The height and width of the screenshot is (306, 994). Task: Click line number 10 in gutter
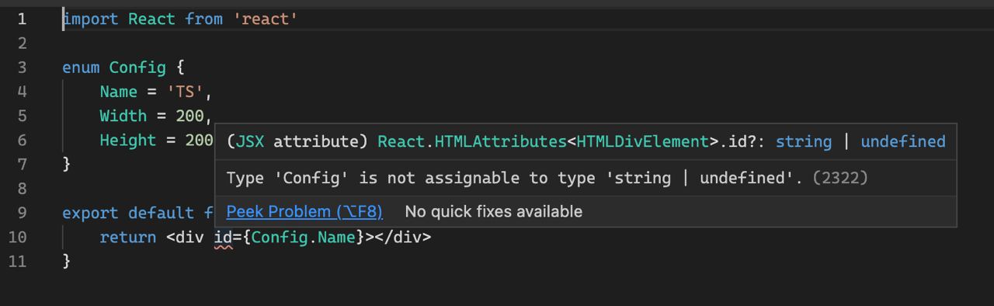(x=17, y=237)
